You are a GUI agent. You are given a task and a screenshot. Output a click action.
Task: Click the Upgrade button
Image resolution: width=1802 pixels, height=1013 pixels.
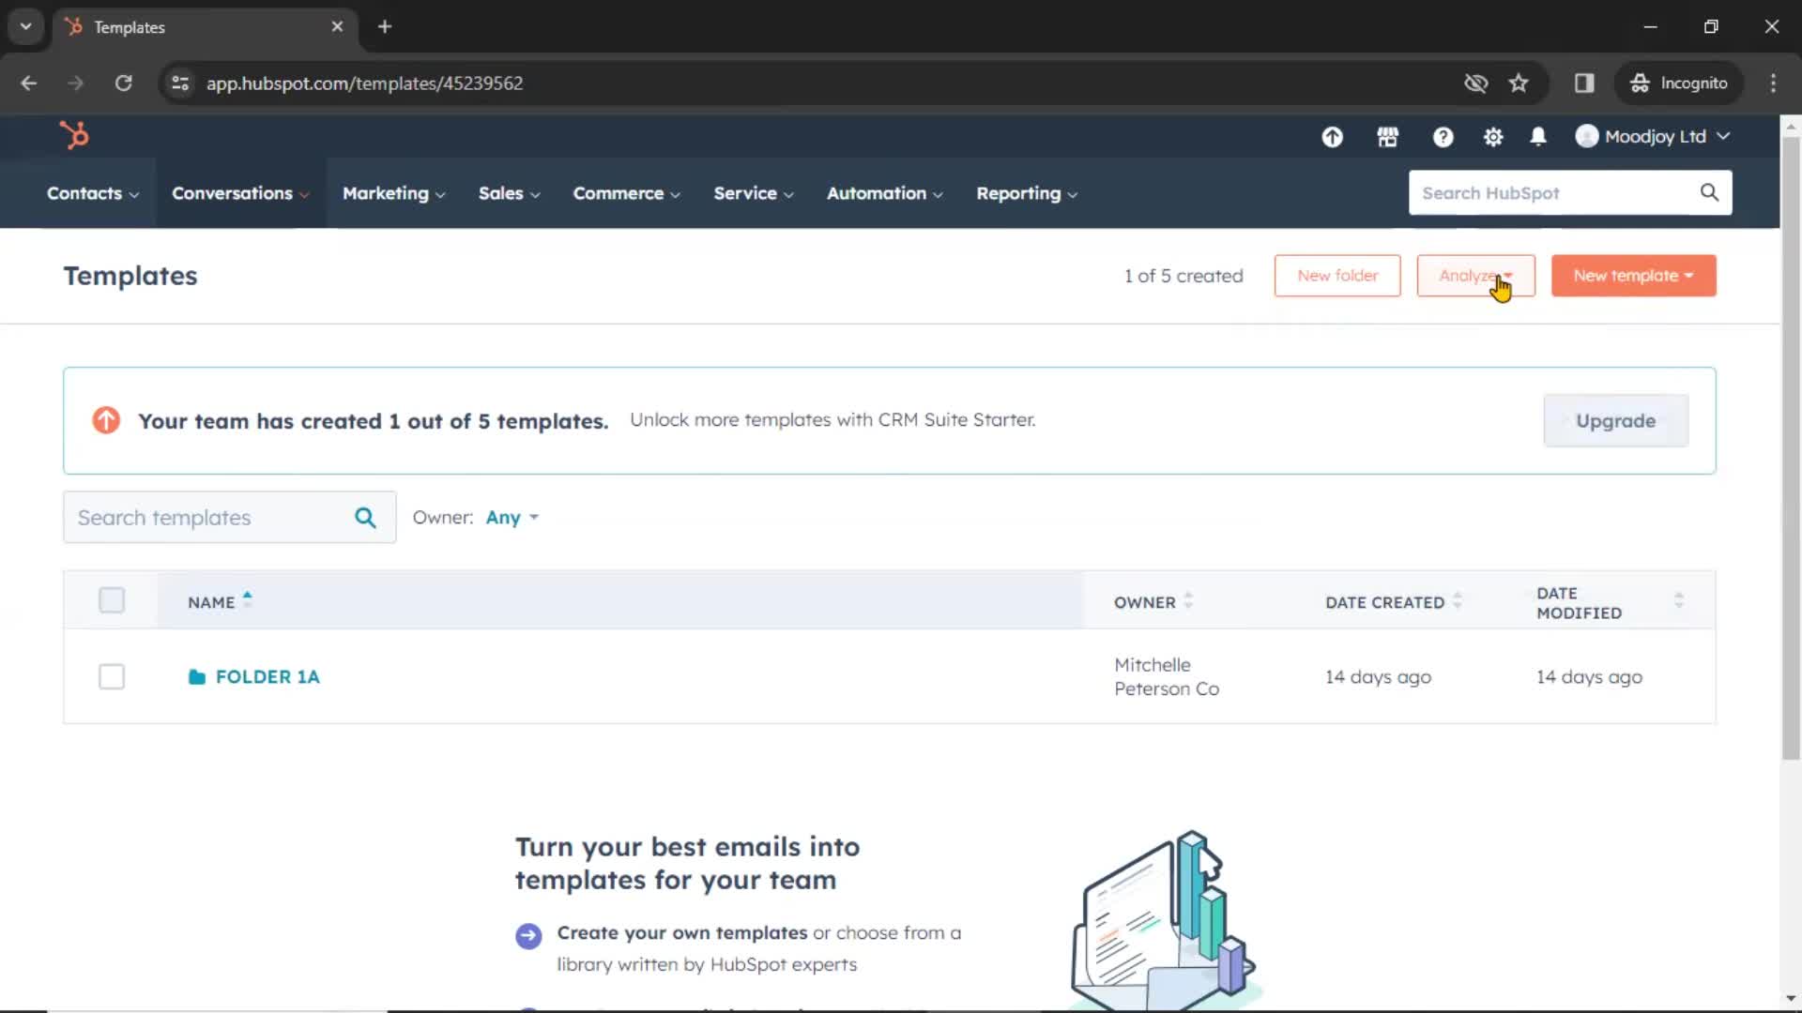(x=1615, y=420)
